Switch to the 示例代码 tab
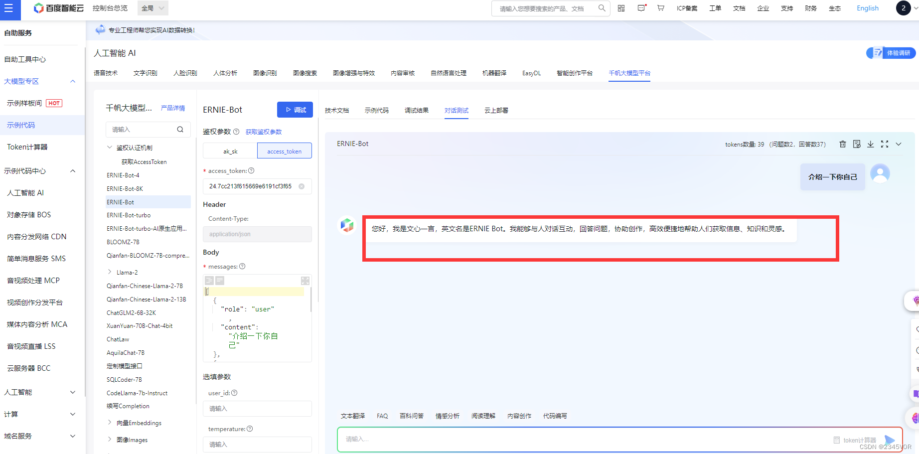 377,111
